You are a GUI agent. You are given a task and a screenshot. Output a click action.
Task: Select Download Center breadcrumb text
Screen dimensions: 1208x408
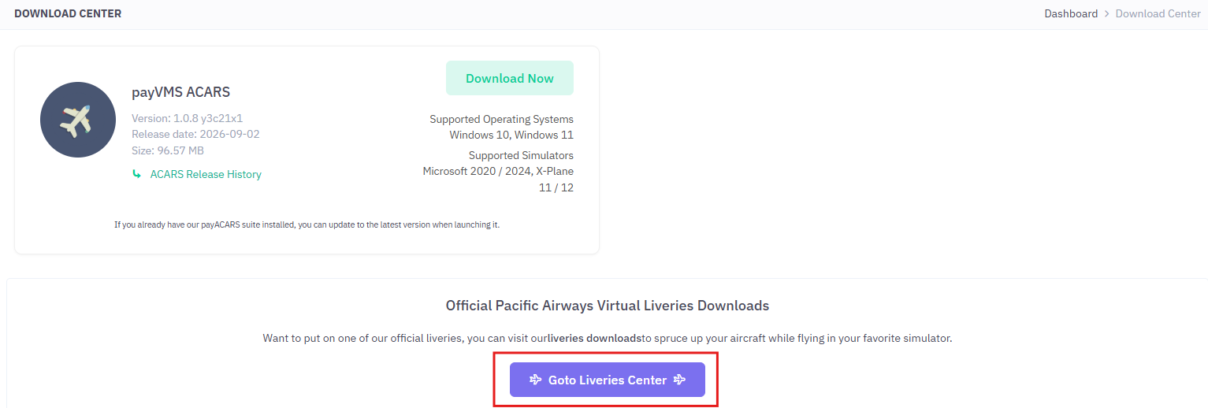pyautogui.click(x=1158, y=13)
